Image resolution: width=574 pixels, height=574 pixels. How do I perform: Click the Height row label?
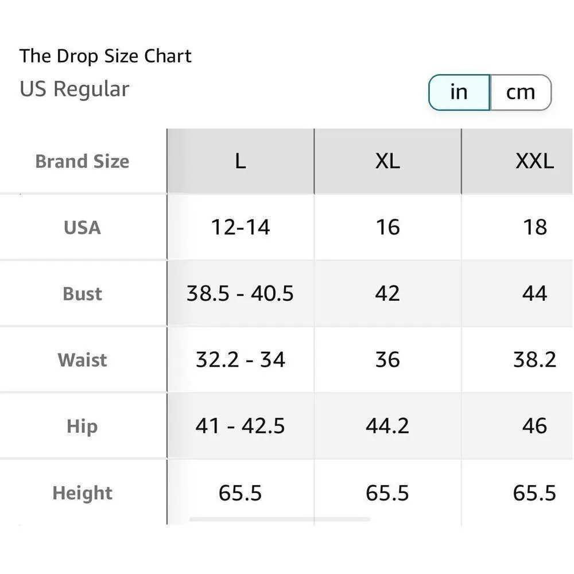(82, 493)
